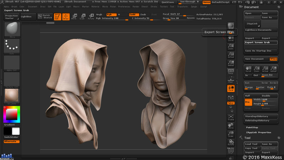The image size is (284, 160).
Task: Activate the Draw mode icon
Action: point(66,17)
